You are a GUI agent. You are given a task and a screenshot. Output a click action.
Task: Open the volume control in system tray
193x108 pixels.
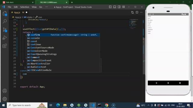point(169,105)
